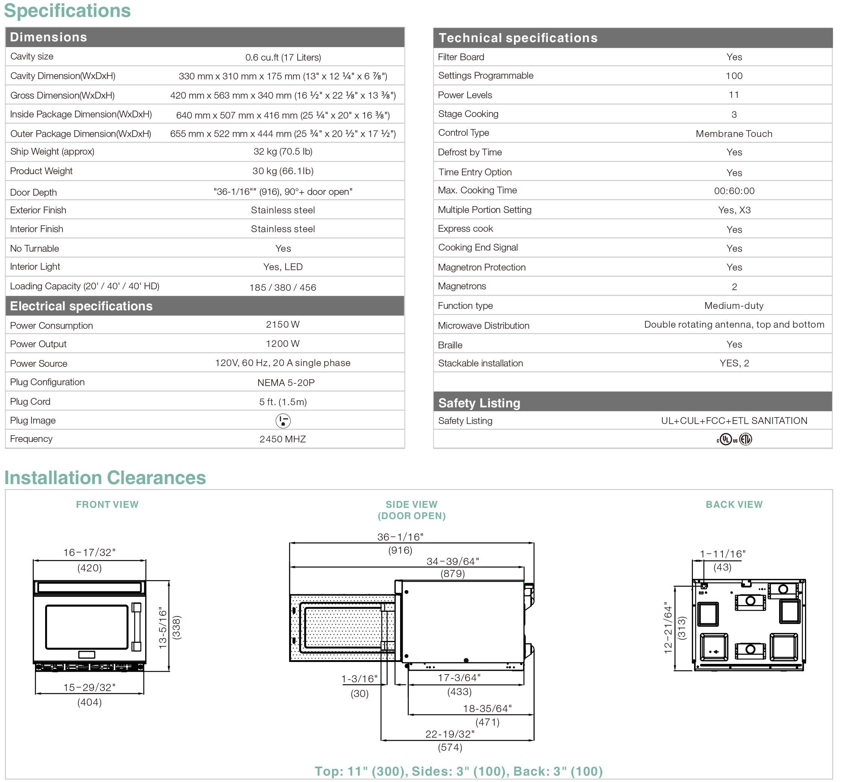Screen dimensions: 846x782
Task: Click the Installation Clearances heading
Action: point(105,477)
